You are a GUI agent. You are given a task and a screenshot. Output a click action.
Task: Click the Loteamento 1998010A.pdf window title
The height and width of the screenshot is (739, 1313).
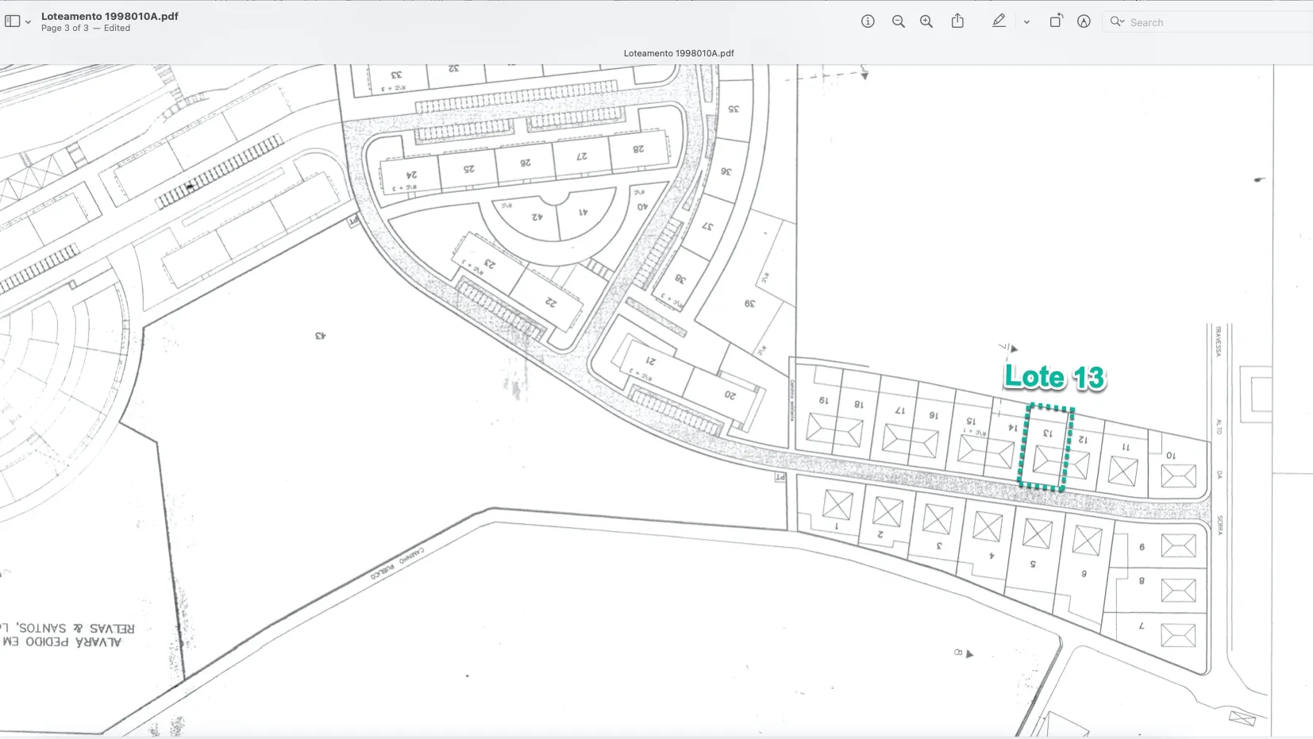pyautogui.click(x=110, y=16)
